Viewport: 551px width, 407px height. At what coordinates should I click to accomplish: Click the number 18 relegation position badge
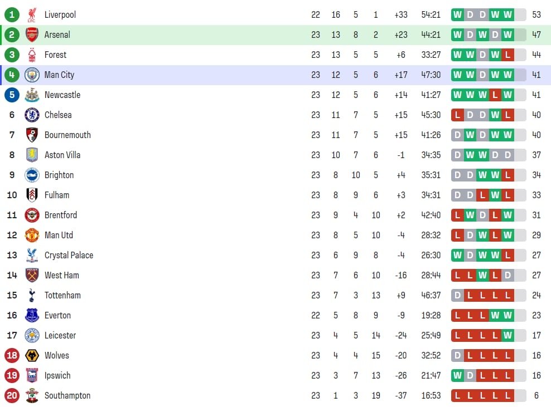coord(12,355)
